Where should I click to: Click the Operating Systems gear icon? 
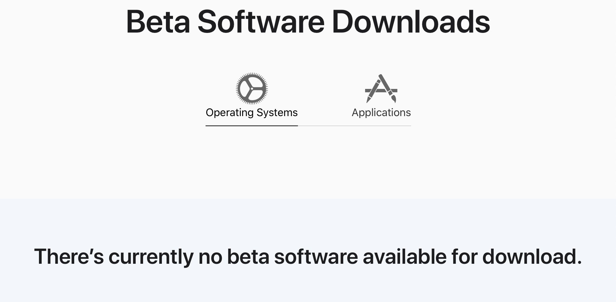(x=252, y=89)
